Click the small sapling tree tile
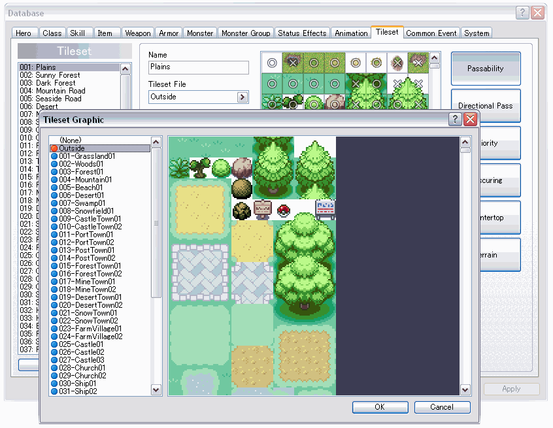Image resolution: width=553 pixels, height=428 pixels. [x=200, y=168]
